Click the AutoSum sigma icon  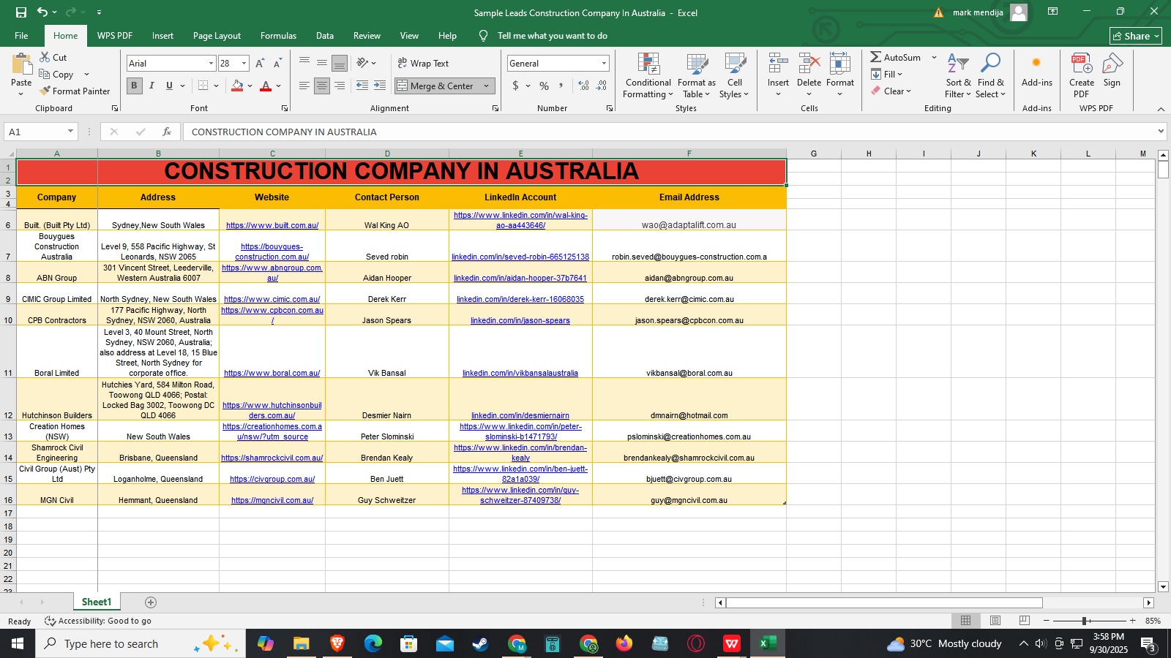pos(875,57)
